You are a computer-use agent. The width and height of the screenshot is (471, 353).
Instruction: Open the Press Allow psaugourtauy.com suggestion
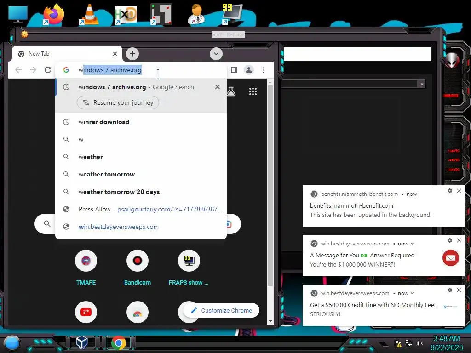click(x=141, y=209)
